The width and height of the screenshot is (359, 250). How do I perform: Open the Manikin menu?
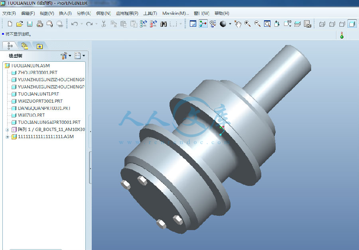tap(176, 13)
